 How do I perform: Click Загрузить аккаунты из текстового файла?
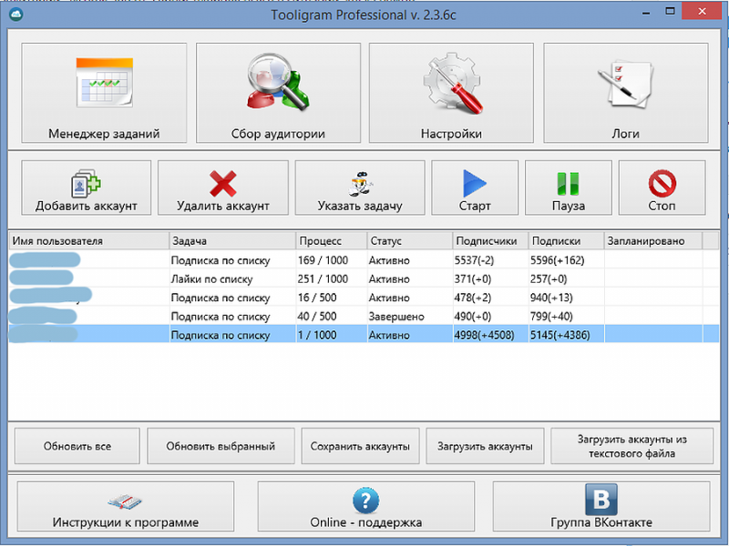point(631,447)
